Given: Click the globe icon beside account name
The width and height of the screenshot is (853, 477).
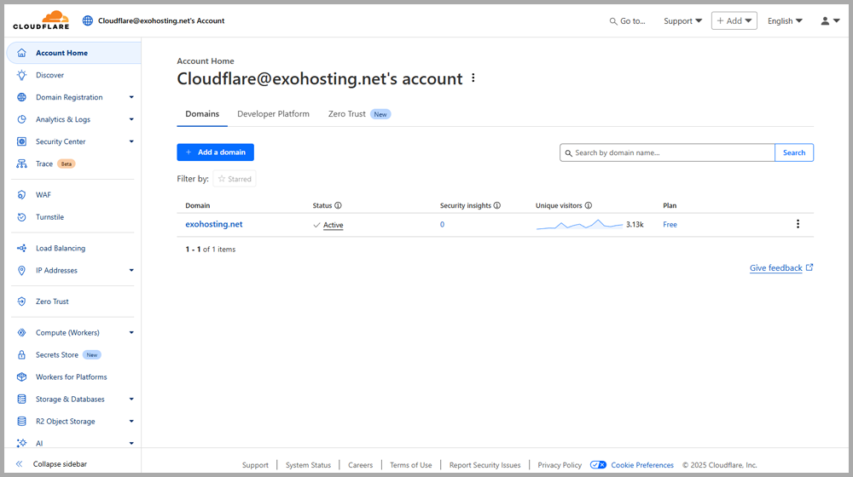Looking at the screenshot, I should coord(88,20).
